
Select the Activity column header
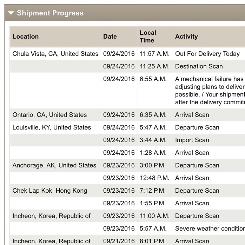[x=186, y=37]
